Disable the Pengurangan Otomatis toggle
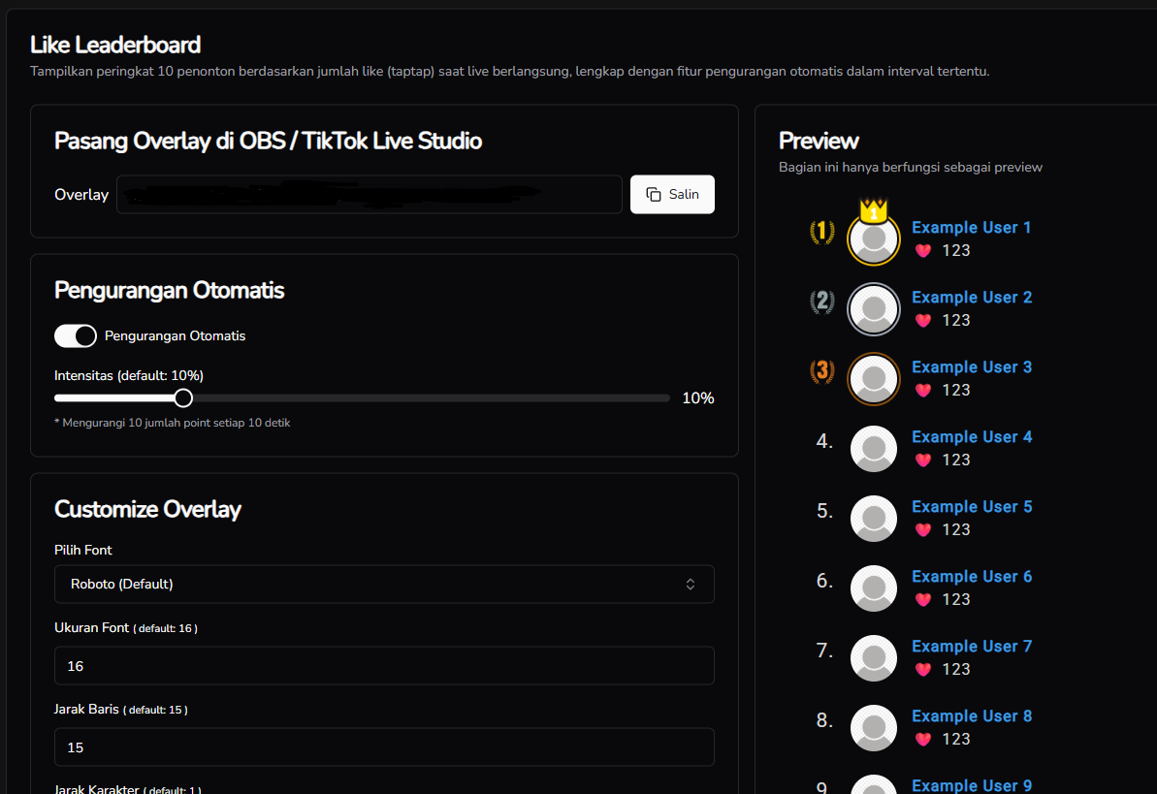Screen dimensions: 1157x794 [x=76, y=336]
